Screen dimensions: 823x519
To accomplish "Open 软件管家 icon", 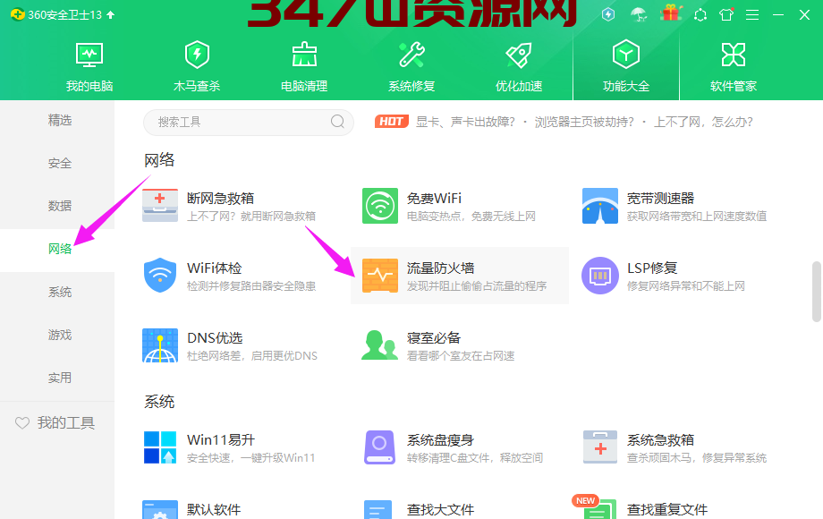I will [x=734, y=55].
